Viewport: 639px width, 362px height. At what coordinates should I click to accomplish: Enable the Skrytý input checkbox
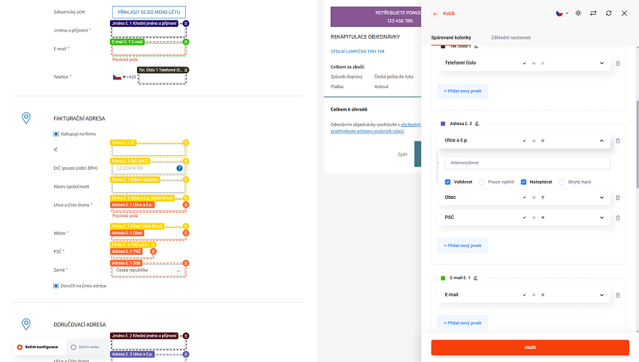[561, 182]
